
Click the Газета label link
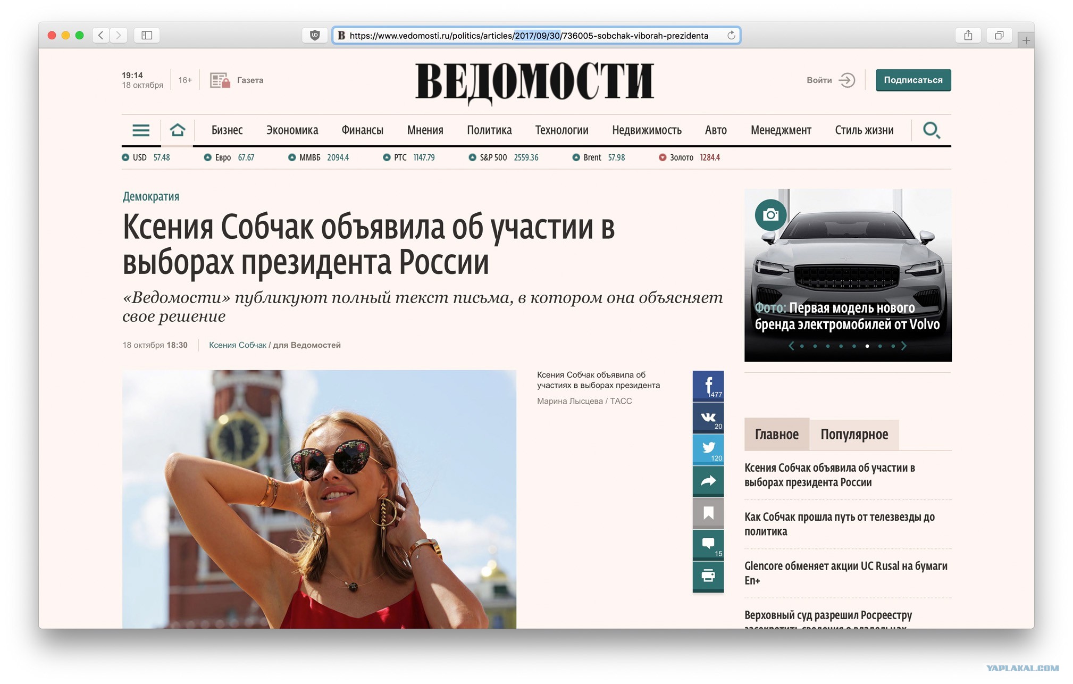click(250, 80)
